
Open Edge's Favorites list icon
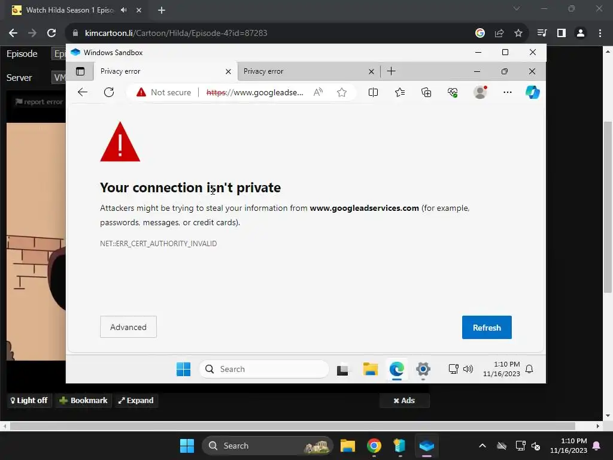399,92
